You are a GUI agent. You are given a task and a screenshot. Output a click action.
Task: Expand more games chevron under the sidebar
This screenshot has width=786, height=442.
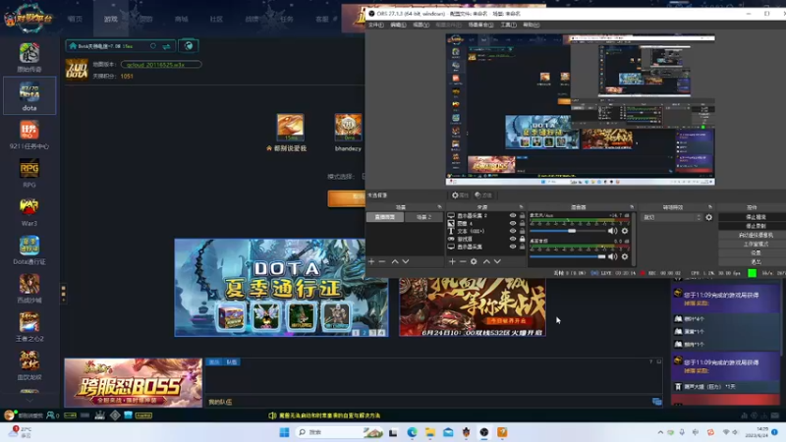29,401
